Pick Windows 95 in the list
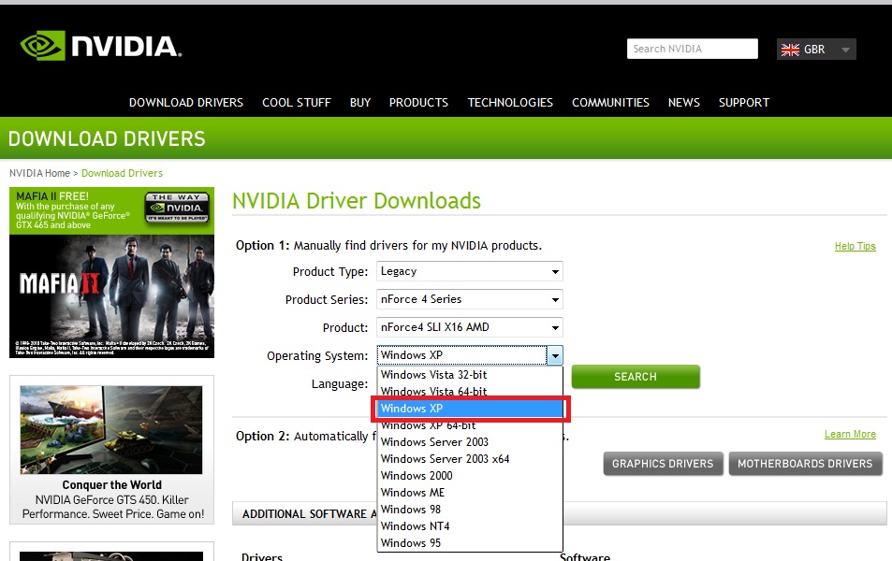 pos(470,543)
